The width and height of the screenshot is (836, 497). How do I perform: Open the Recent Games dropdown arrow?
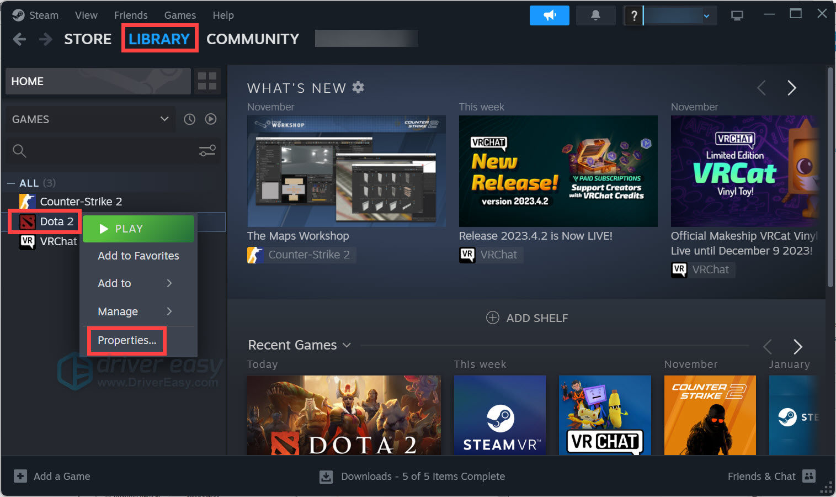(x=347, y=345)
